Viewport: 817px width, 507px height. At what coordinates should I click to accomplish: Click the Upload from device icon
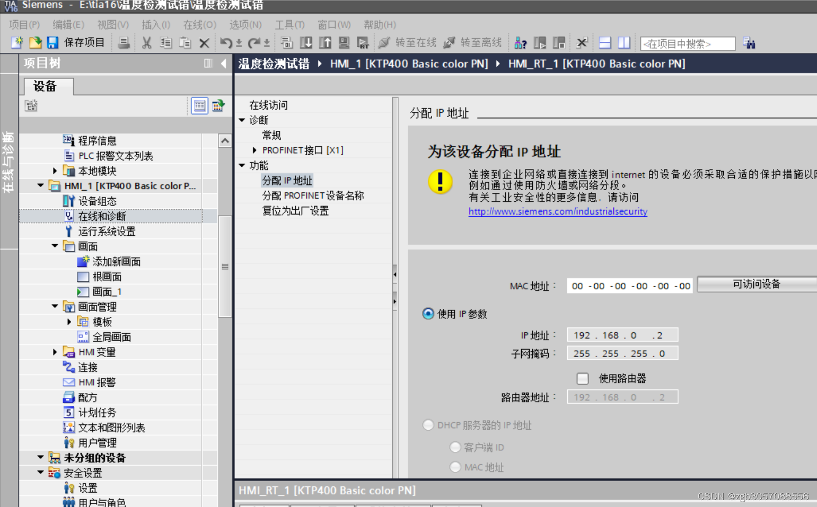325,43
